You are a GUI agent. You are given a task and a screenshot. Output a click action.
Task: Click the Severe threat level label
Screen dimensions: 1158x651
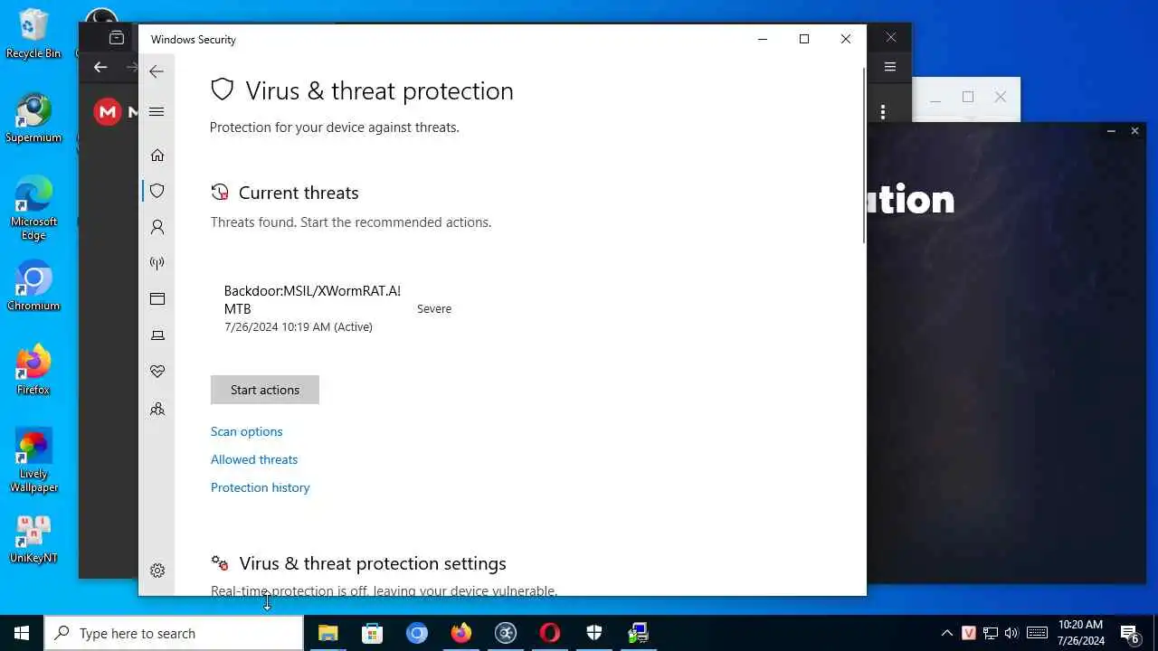click(x=434, y=308)
